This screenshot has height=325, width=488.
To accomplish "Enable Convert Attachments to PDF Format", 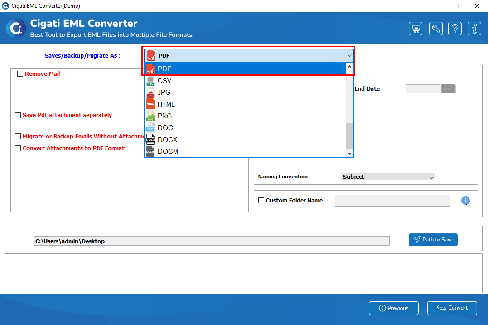I will pyautogui.click(x=18, y=148).
